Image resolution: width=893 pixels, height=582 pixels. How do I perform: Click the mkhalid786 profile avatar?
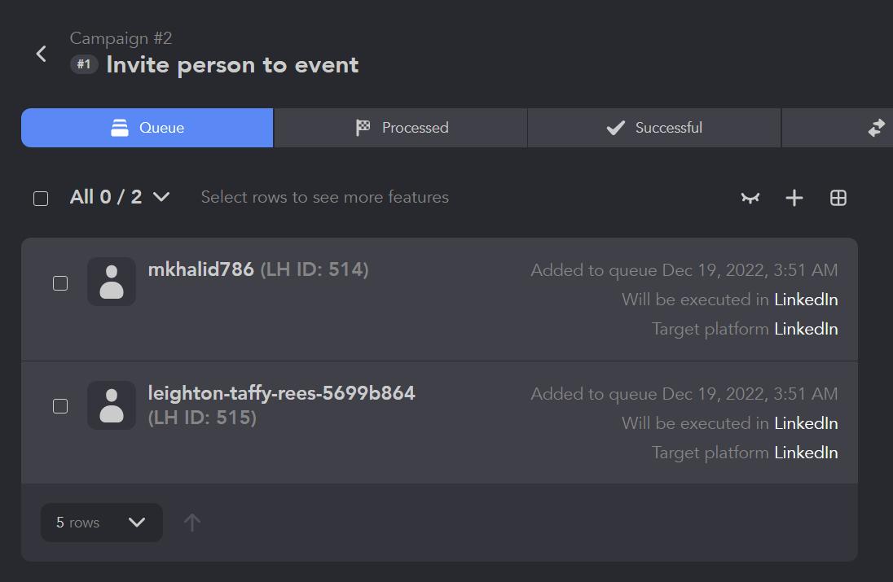tap(112, 282)
